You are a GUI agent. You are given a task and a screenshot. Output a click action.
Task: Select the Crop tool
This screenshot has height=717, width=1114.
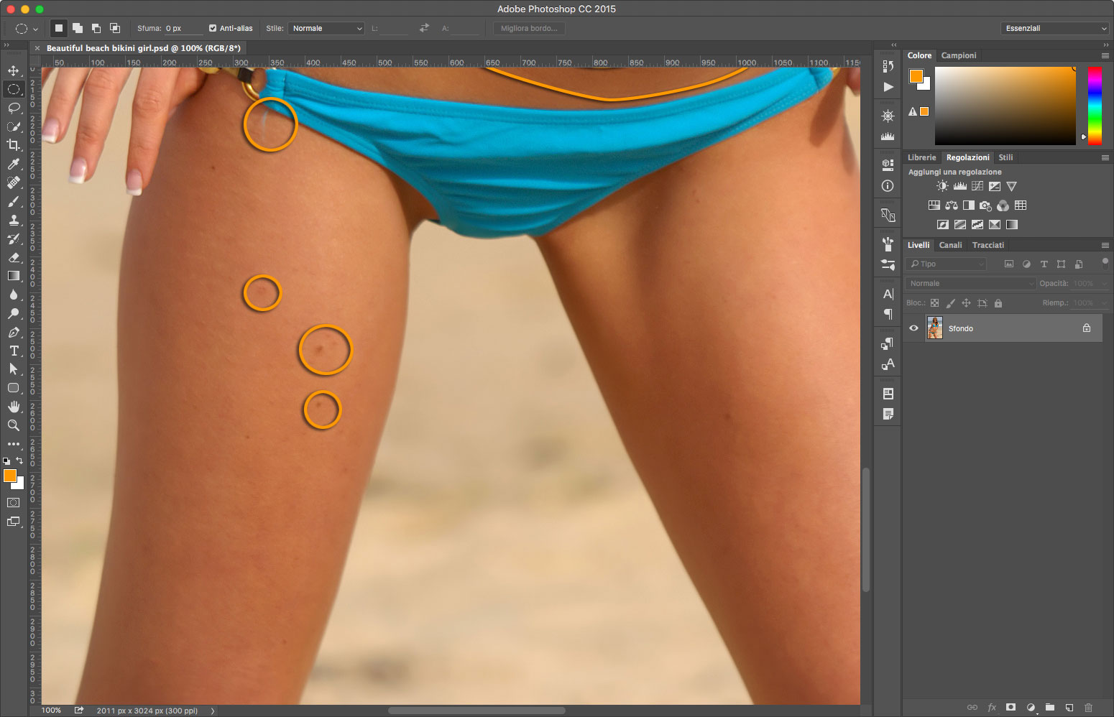click(x=14, y=145)
